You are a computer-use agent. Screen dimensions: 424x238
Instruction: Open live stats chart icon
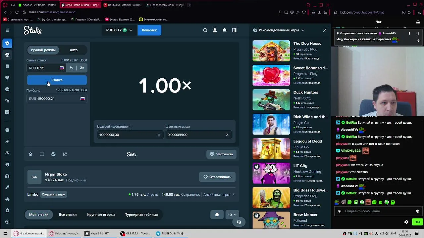53,154
